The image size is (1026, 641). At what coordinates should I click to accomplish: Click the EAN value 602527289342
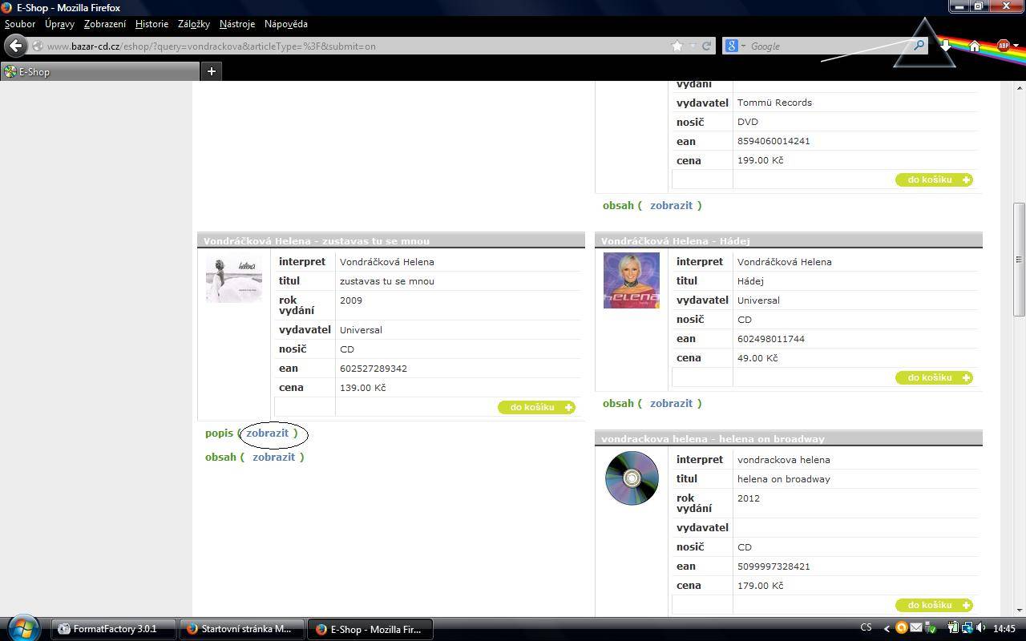pyautogui.click(x=374, y=369)
